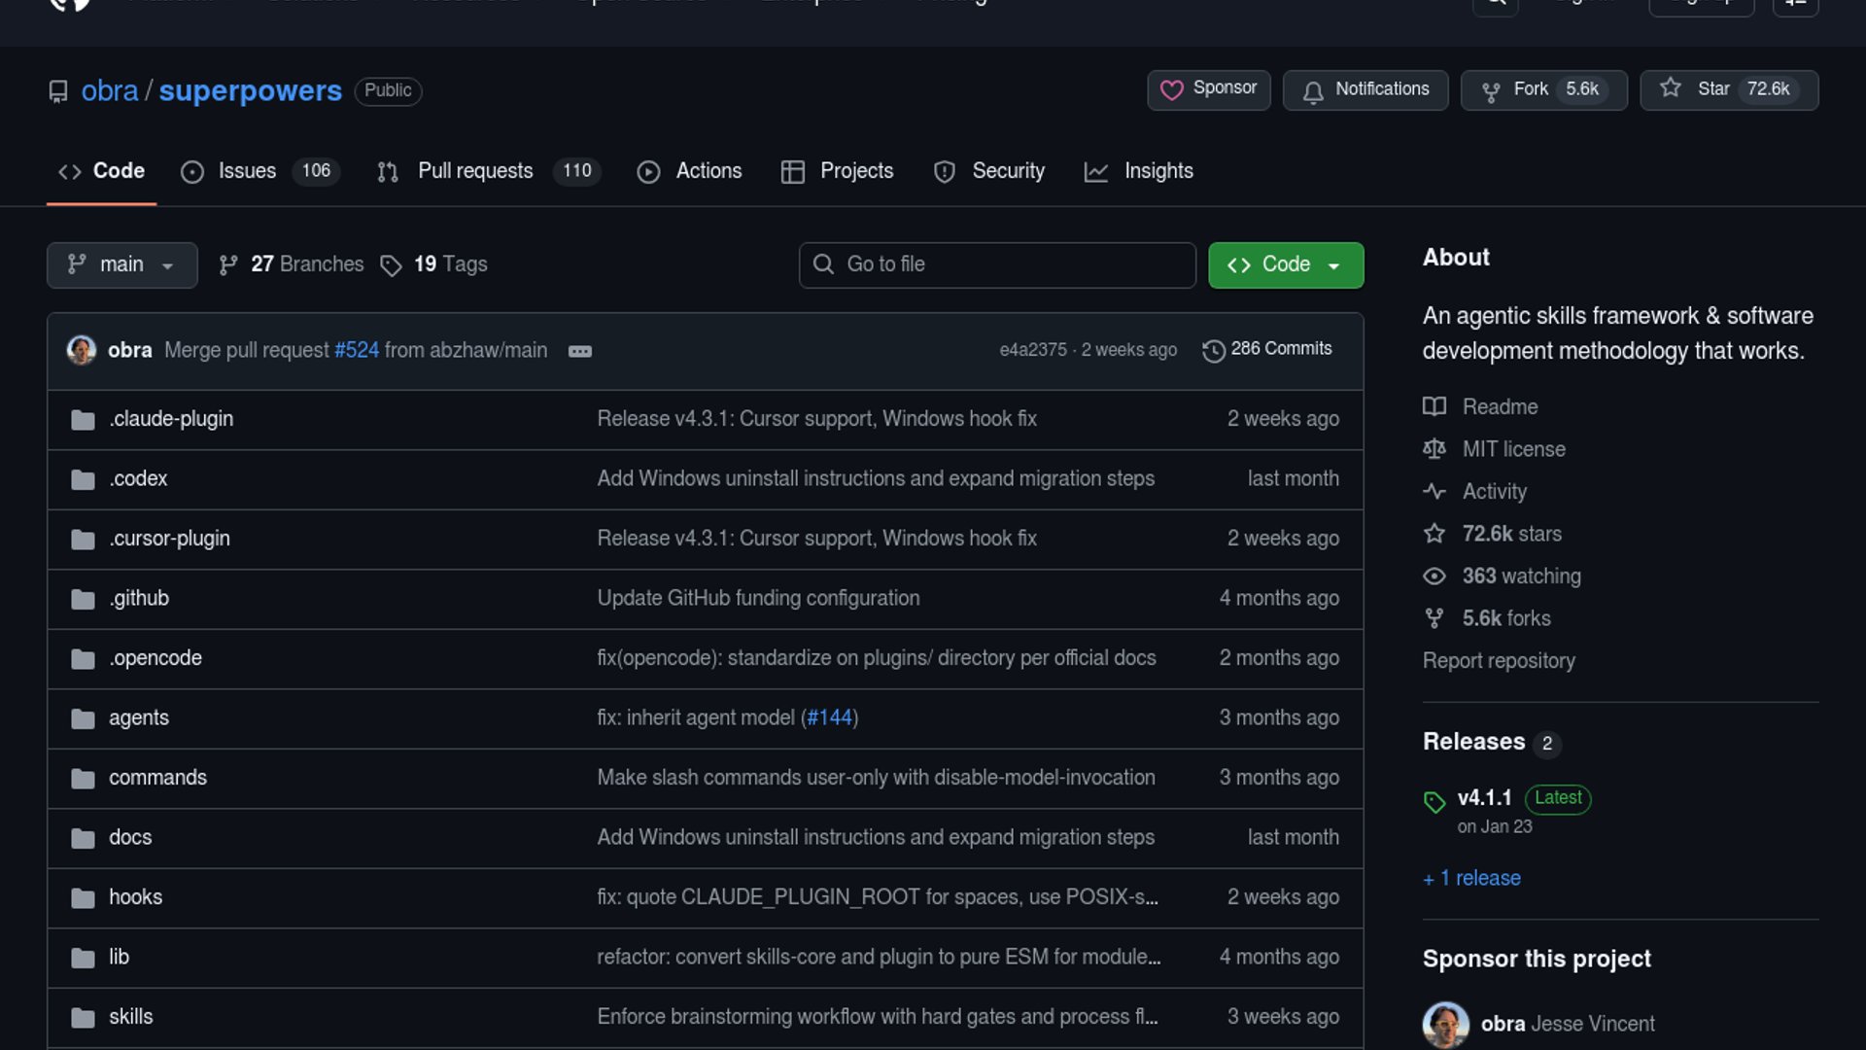Click the 27 Branches link
Viewport: 1866px width, 1050px height.
[306, 264]
